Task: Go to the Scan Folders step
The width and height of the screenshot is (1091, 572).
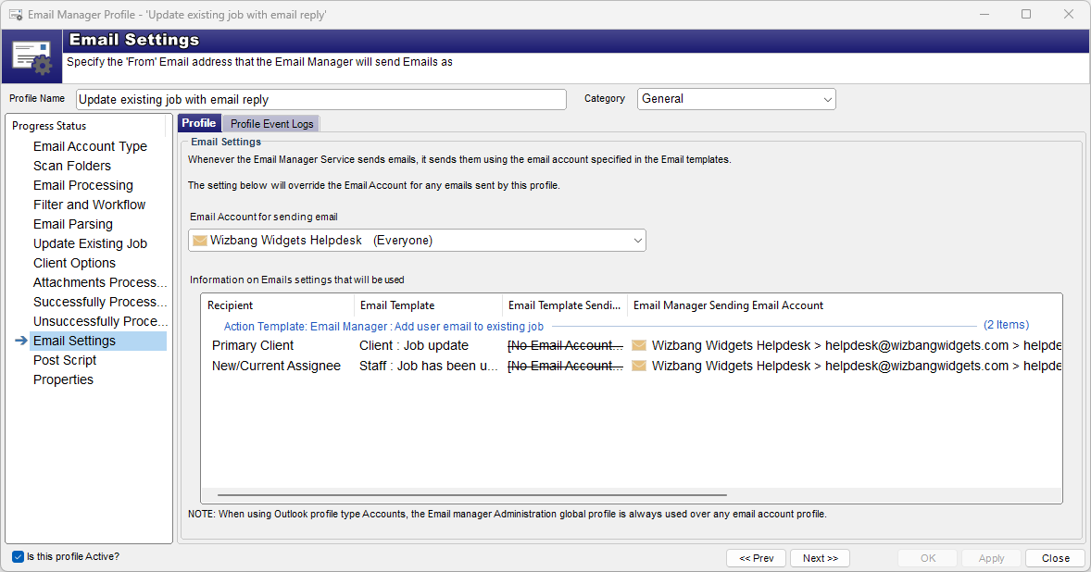Action: 72,166
